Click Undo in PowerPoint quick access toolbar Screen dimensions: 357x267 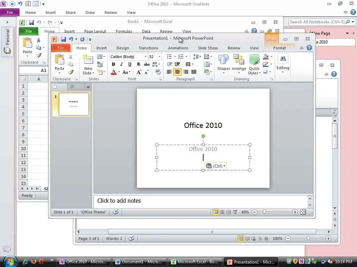[71, 39]
